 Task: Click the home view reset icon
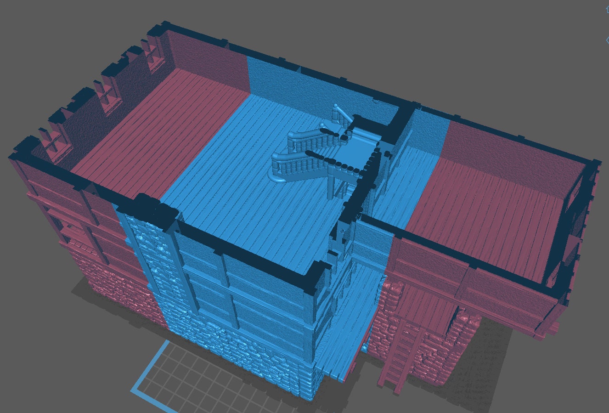[x=607, y=9]
